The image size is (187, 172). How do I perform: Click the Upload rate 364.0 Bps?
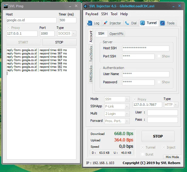(124, 140)
